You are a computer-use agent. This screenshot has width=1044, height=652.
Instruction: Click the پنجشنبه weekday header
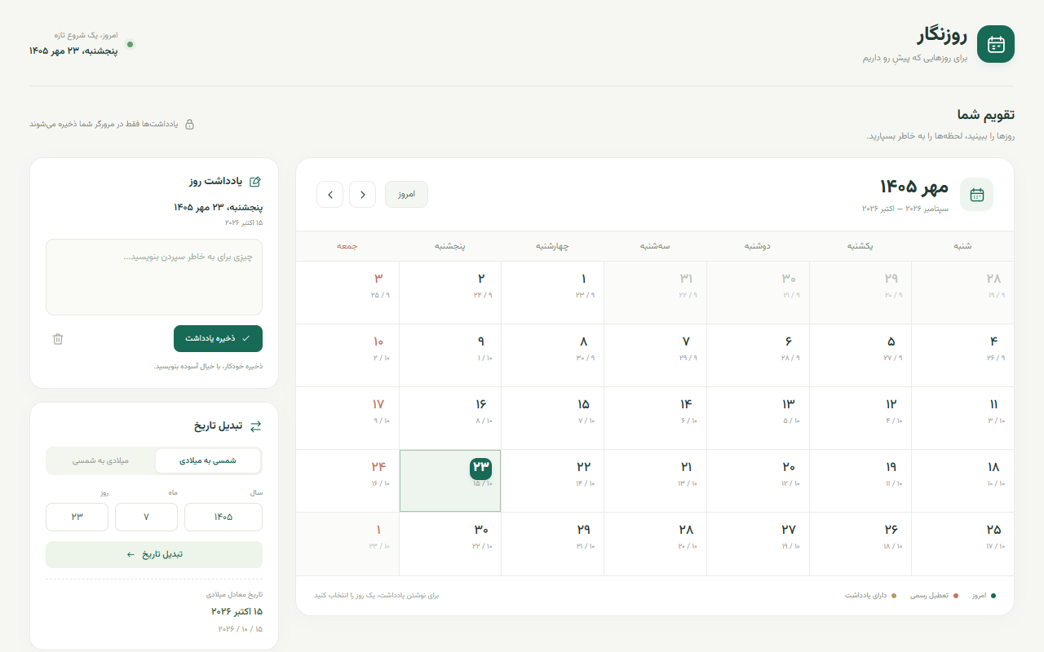pyautogui.click(x=450, y=246)
